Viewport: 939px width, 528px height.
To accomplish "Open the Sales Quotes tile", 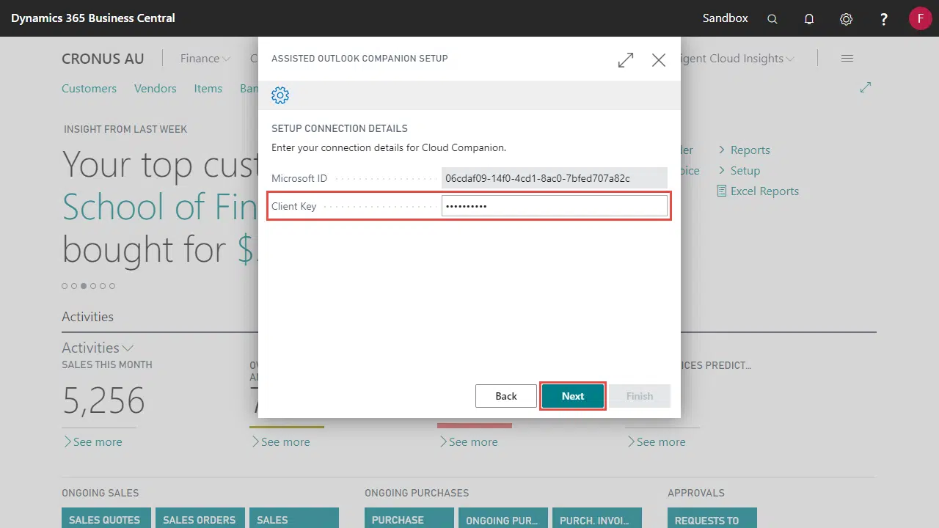I will [x=106, y=518].
